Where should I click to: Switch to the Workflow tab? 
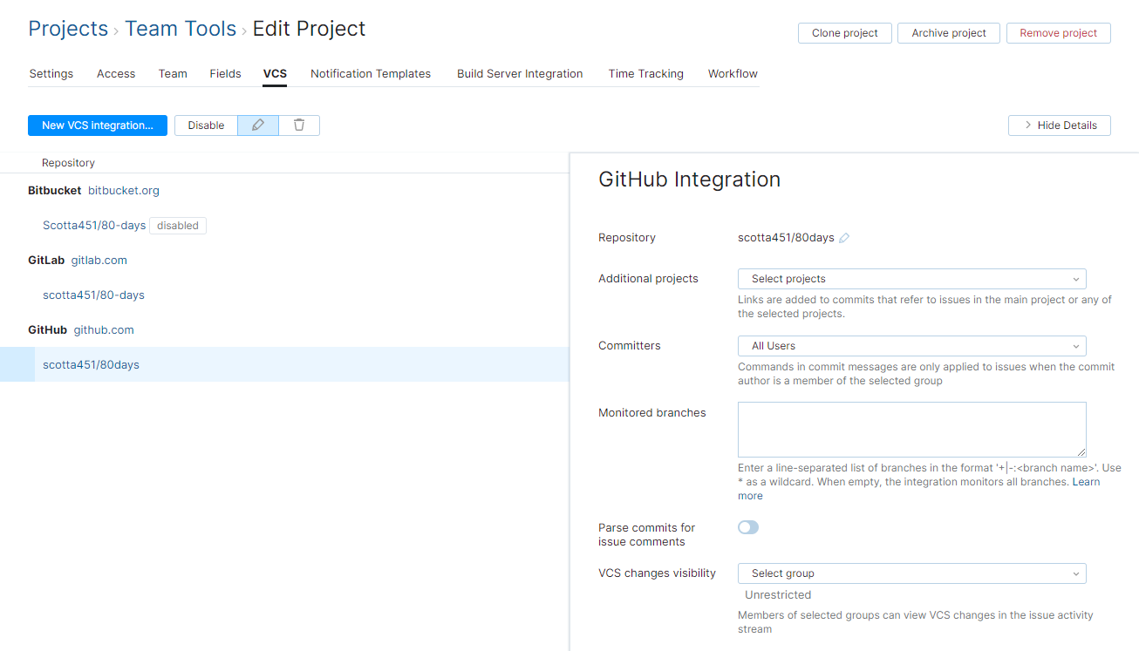(x=732, y=73)
